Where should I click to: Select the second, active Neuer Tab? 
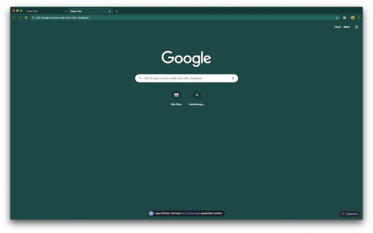89,12
